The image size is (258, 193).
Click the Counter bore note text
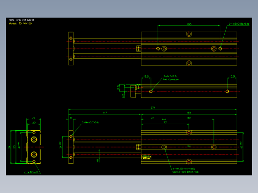(185, 172)
